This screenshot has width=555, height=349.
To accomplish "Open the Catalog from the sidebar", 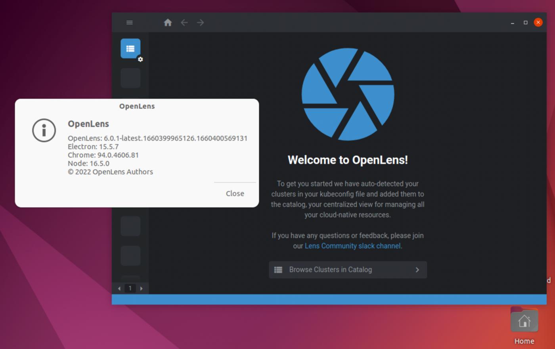I will coord(130,48).
